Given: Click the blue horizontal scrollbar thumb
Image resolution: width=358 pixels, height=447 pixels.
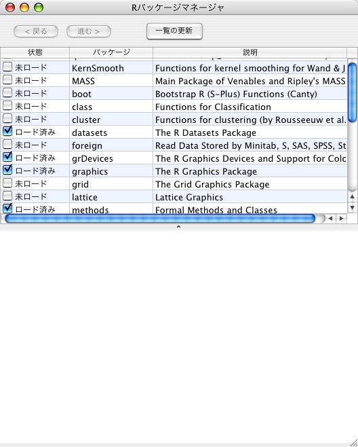Looking at the screenshot, I should (160, 219).
